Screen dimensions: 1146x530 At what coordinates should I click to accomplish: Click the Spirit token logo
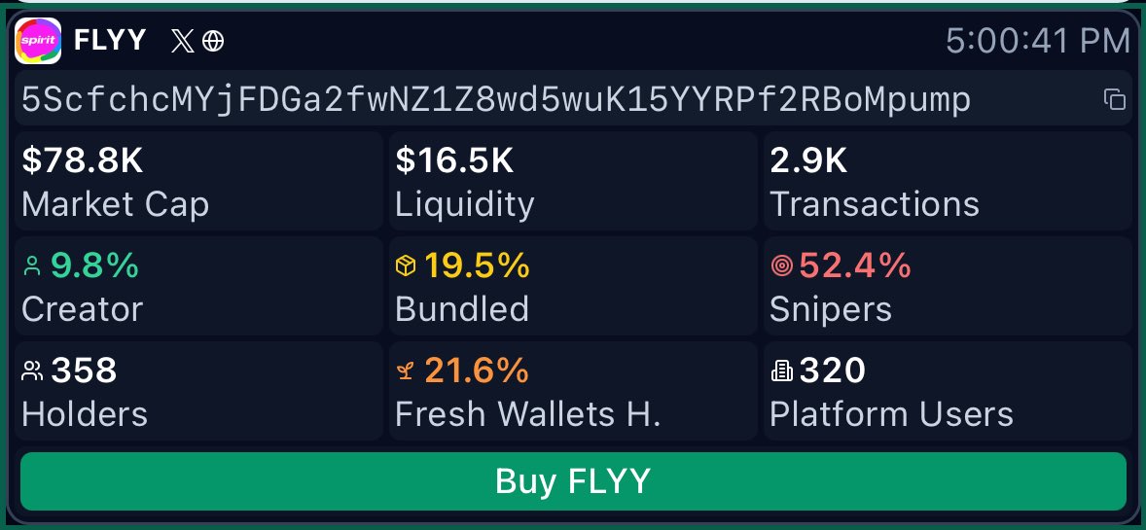38,41
